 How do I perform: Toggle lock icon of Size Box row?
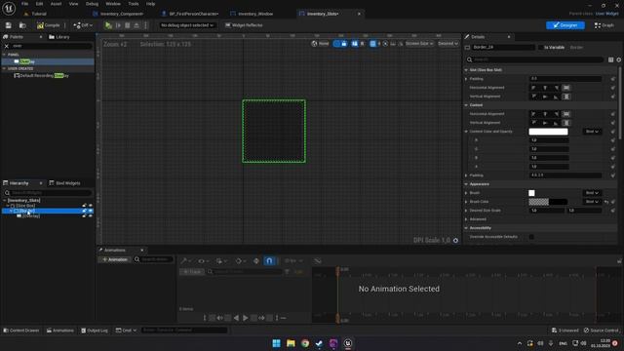pyautogui.click(x=84, y=206)
